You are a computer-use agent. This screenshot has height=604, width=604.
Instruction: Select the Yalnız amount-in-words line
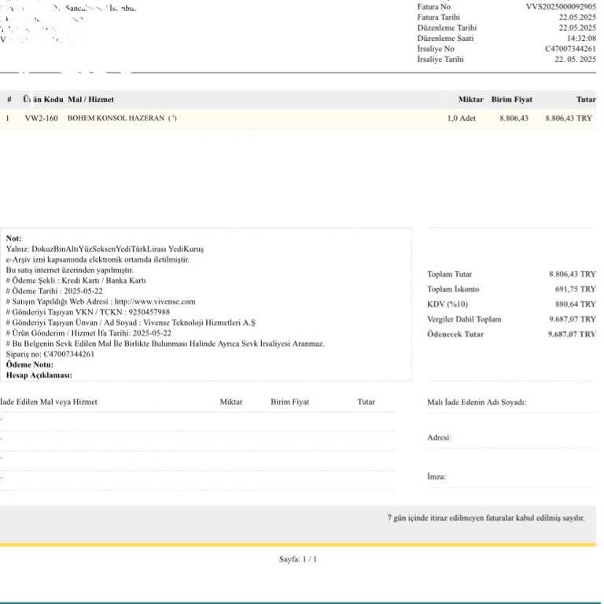point(105,249)
